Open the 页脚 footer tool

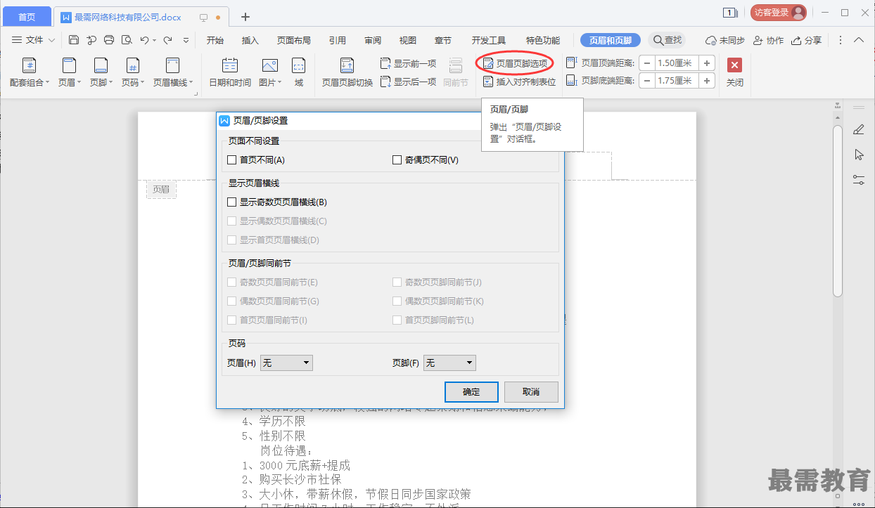coord(101,73)
